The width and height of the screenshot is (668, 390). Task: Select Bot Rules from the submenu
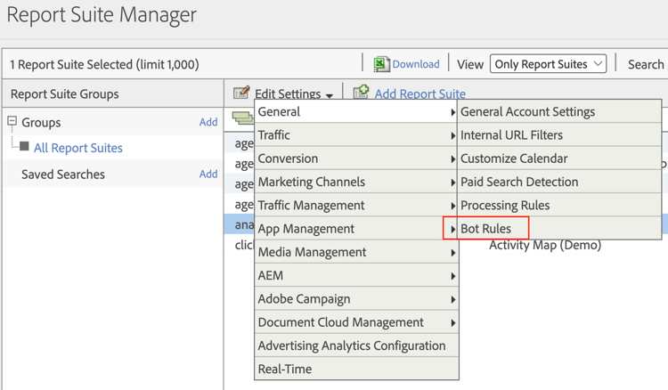[x=486, y=229]
